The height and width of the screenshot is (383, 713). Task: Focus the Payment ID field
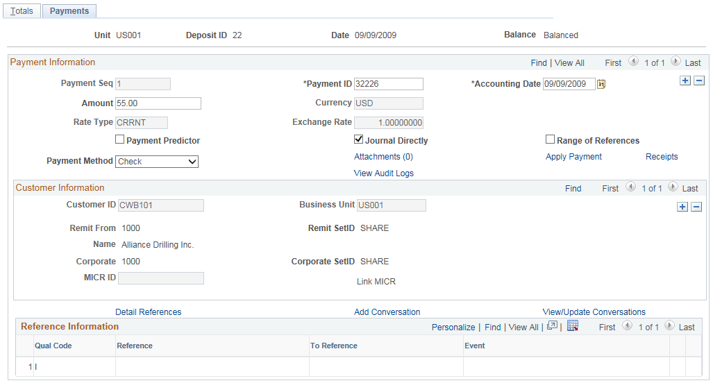coord(388,84)
